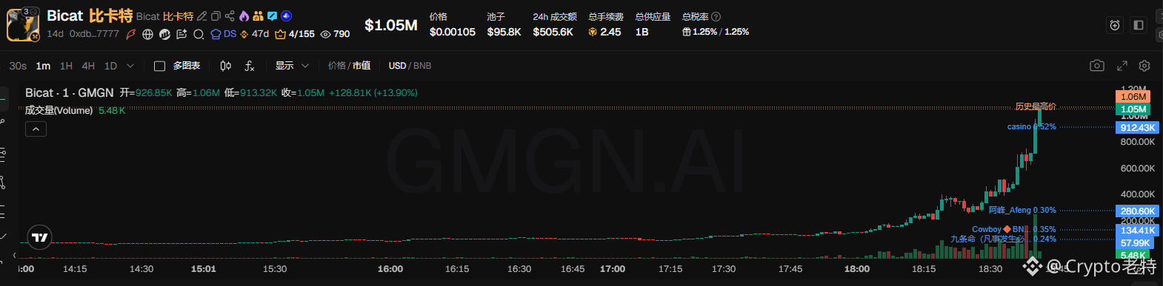Click the round blue badge icon in header
The image size is (1163, 286).
(x=286, y=16)
